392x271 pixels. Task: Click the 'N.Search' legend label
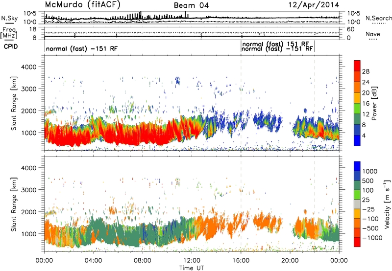tap(379, 18)
